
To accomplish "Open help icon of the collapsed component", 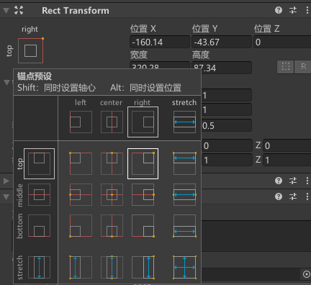I will coord(279,181).
